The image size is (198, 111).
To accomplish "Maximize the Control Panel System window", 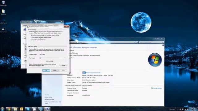I will (158, 39).
